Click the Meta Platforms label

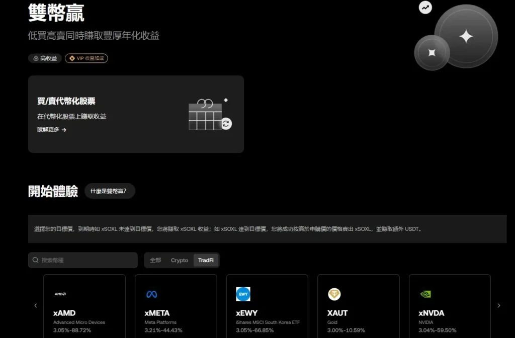pos(160,322)
